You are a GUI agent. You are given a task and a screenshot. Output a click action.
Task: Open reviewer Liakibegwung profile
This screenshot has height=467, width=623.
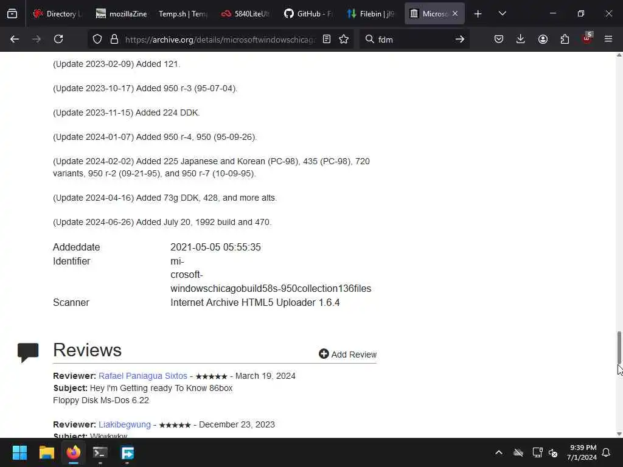pos(125,424)
